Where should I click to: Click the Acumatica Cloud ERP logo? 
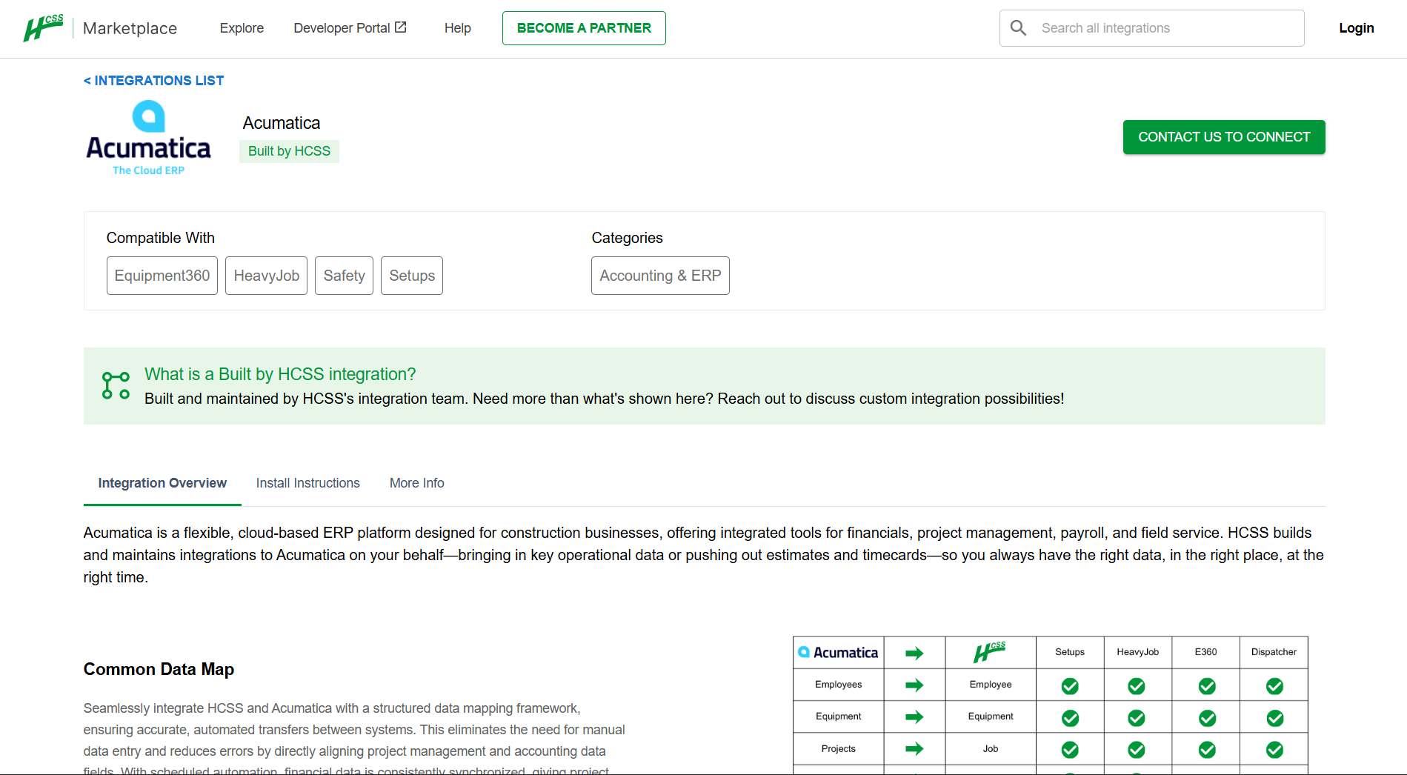pyautogui.click(x=148, y=138)
